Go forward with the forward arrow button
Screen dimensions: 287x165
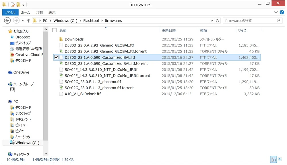point(16,20)
